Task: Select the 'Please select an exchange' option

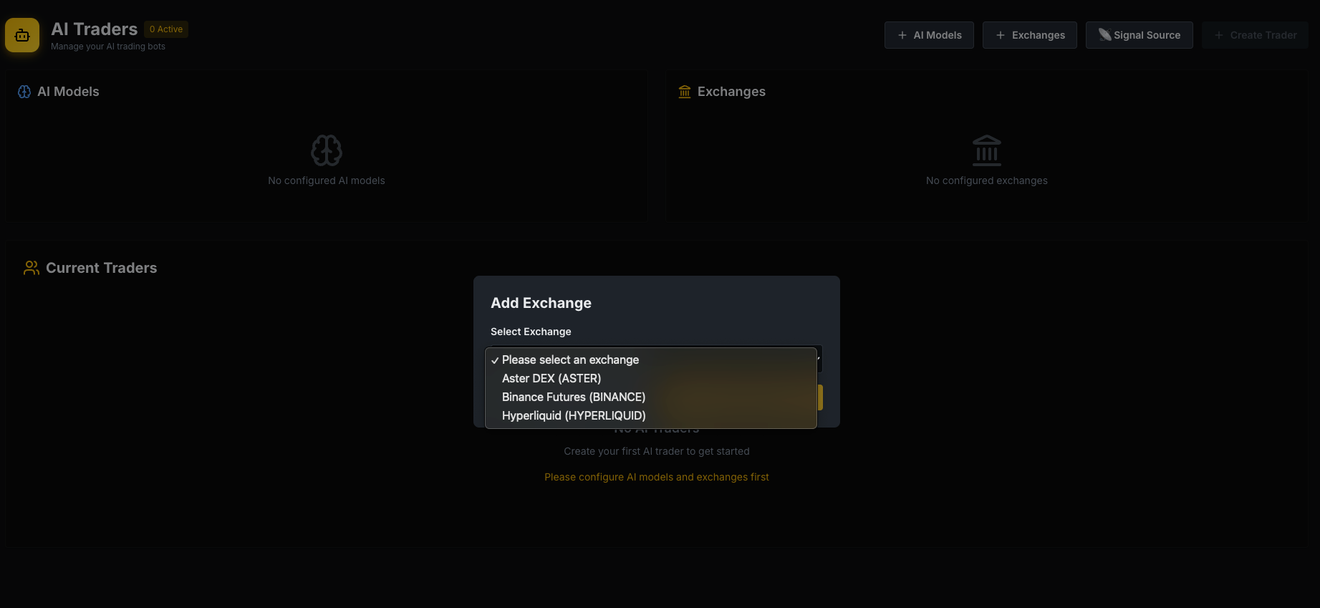Action: click(x=651, y=360)
